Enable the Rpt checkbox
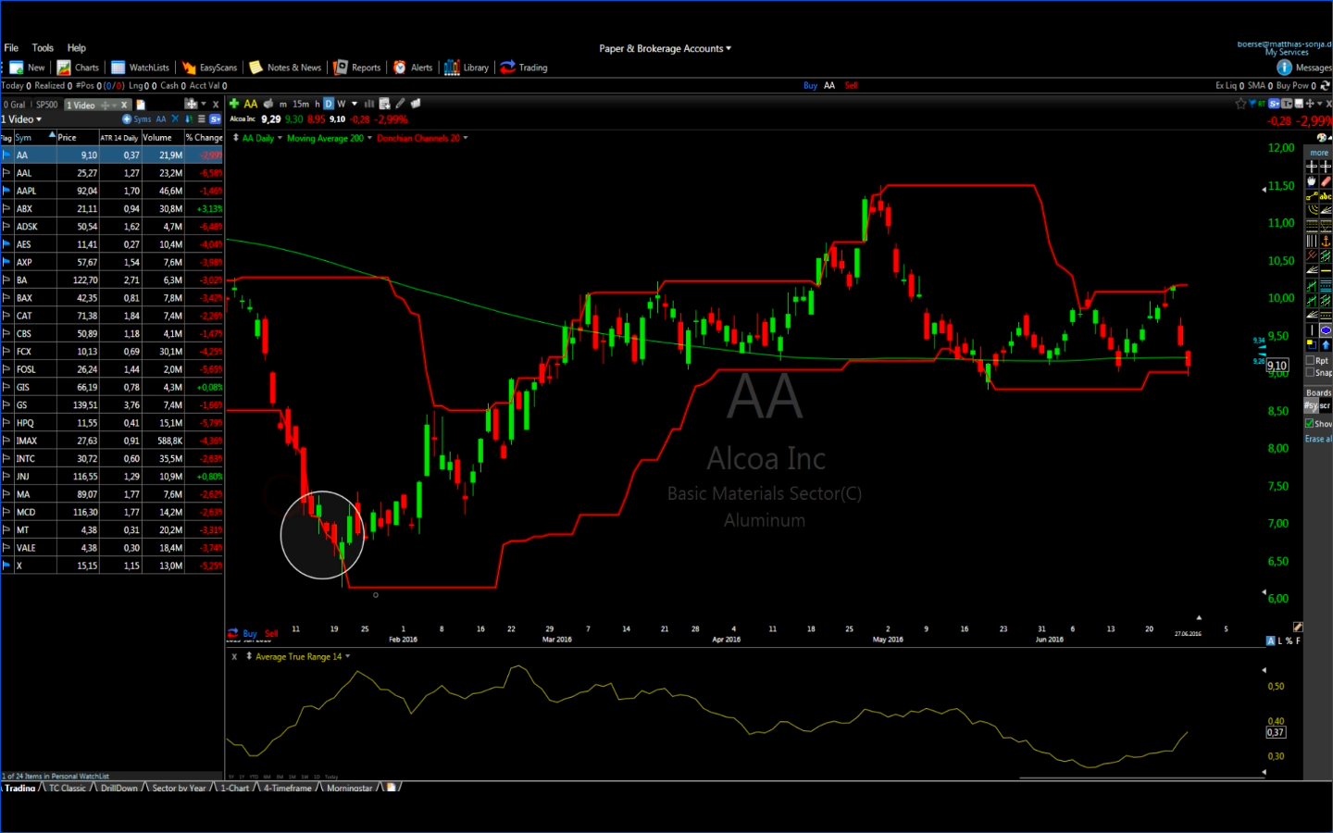The height and width of the screenshot is (833, 1333). pyautogui.click(x=1310, y=360)
